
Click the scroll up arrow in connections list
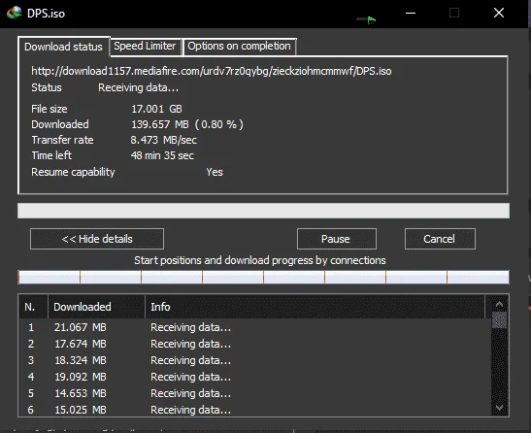pyautogui.click(x=499, y=304)
